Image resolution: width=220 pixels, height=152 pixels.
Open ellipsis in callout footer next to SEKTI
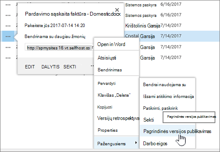tap(92, 65)
